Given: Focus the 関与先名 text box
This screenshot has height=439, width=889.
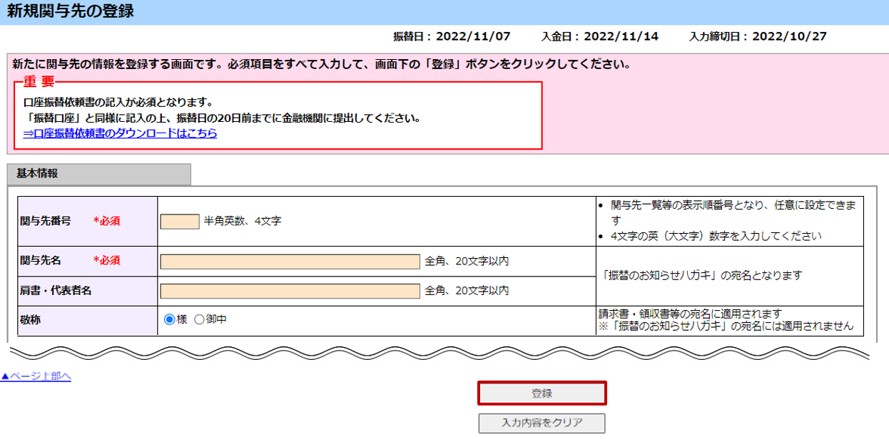Looking at the screenshot, I should [x=290, y=262].
